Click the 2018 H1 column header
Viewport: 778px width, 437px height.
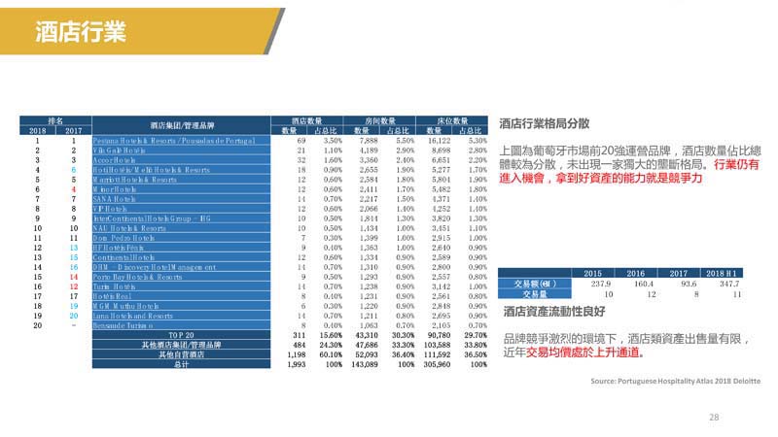tap(722, 274)
